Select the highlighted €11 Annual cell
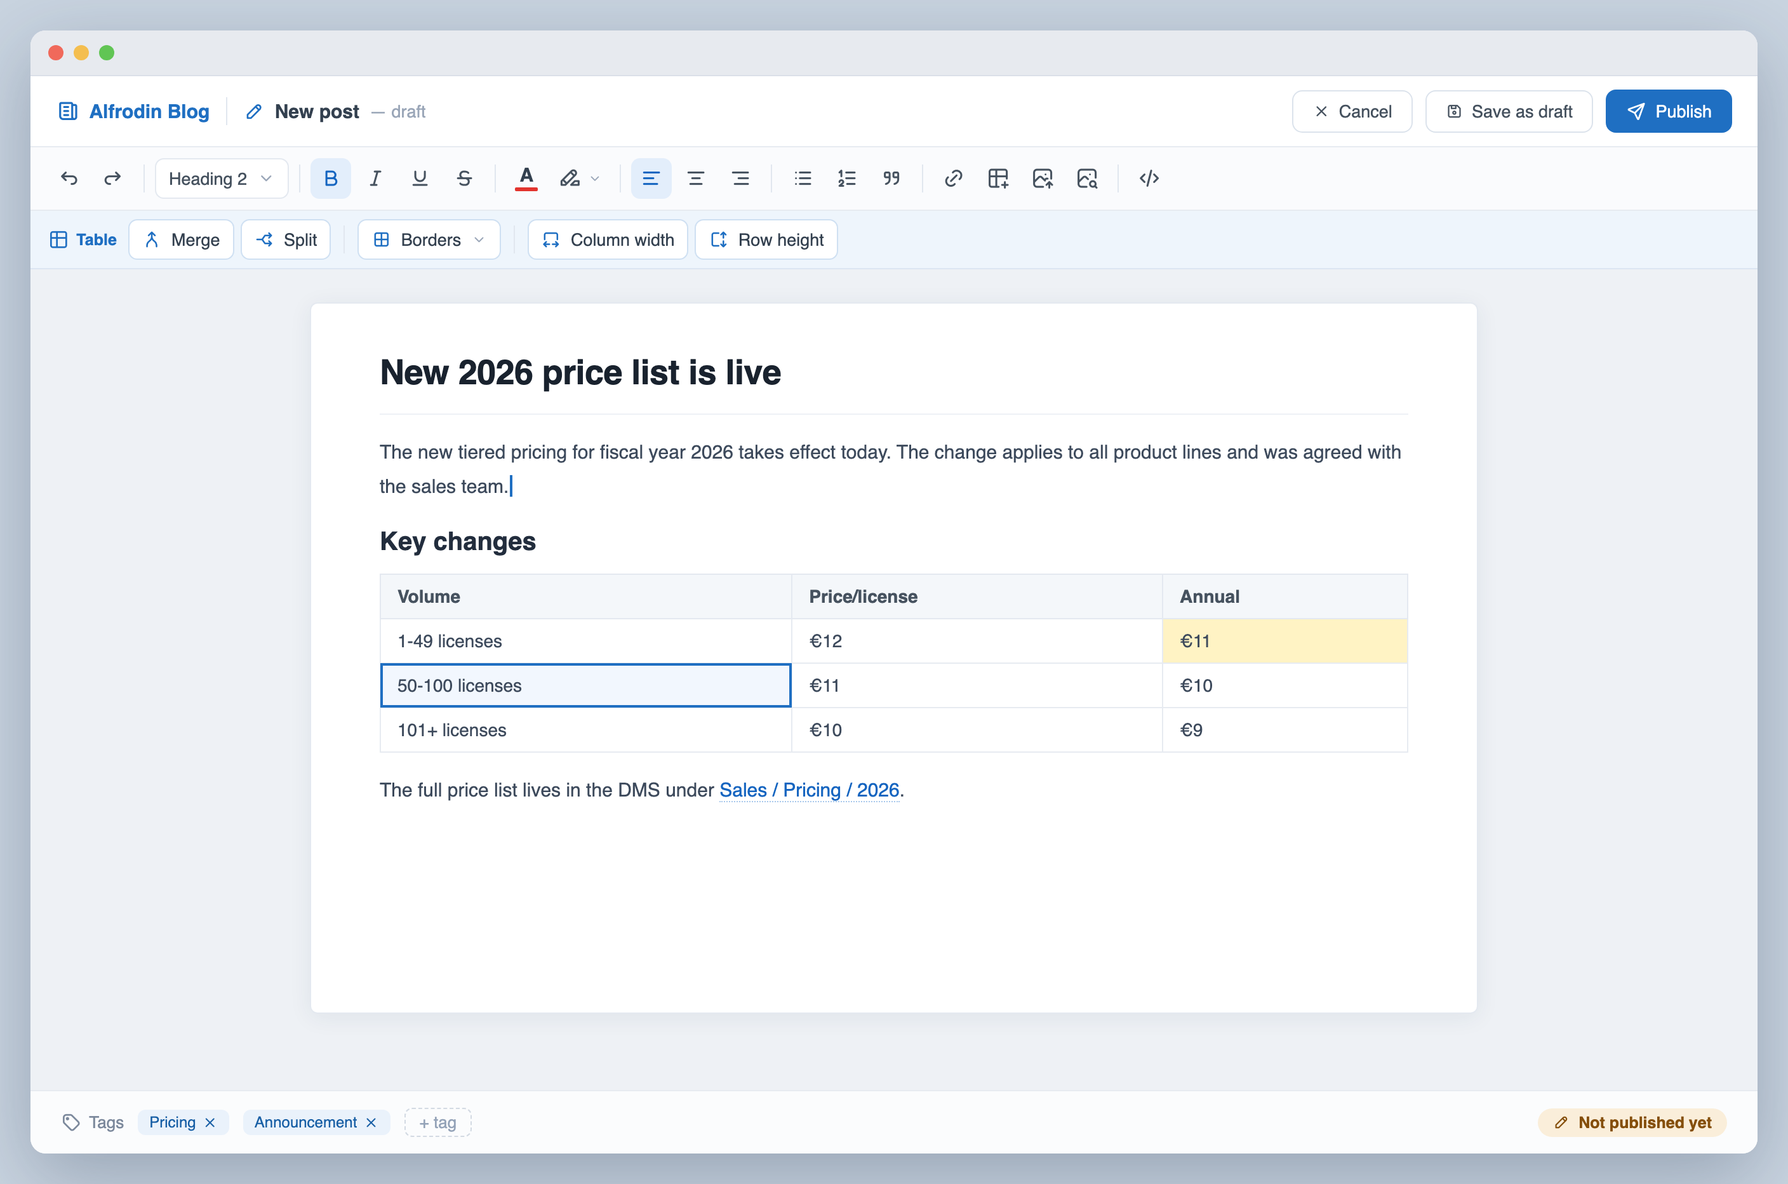1788x1184 pixels. (x=1284, y=641)
